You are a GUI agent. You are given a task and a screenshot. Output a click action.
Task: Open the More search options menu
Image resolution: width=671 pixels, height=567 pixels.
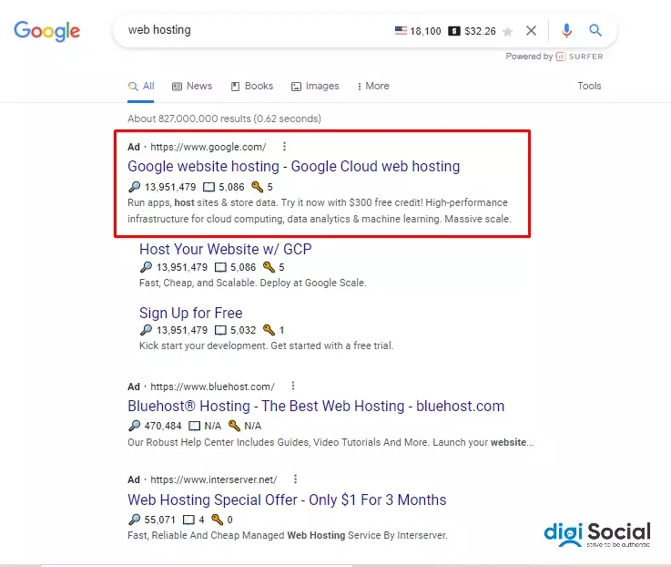(373, 86)
